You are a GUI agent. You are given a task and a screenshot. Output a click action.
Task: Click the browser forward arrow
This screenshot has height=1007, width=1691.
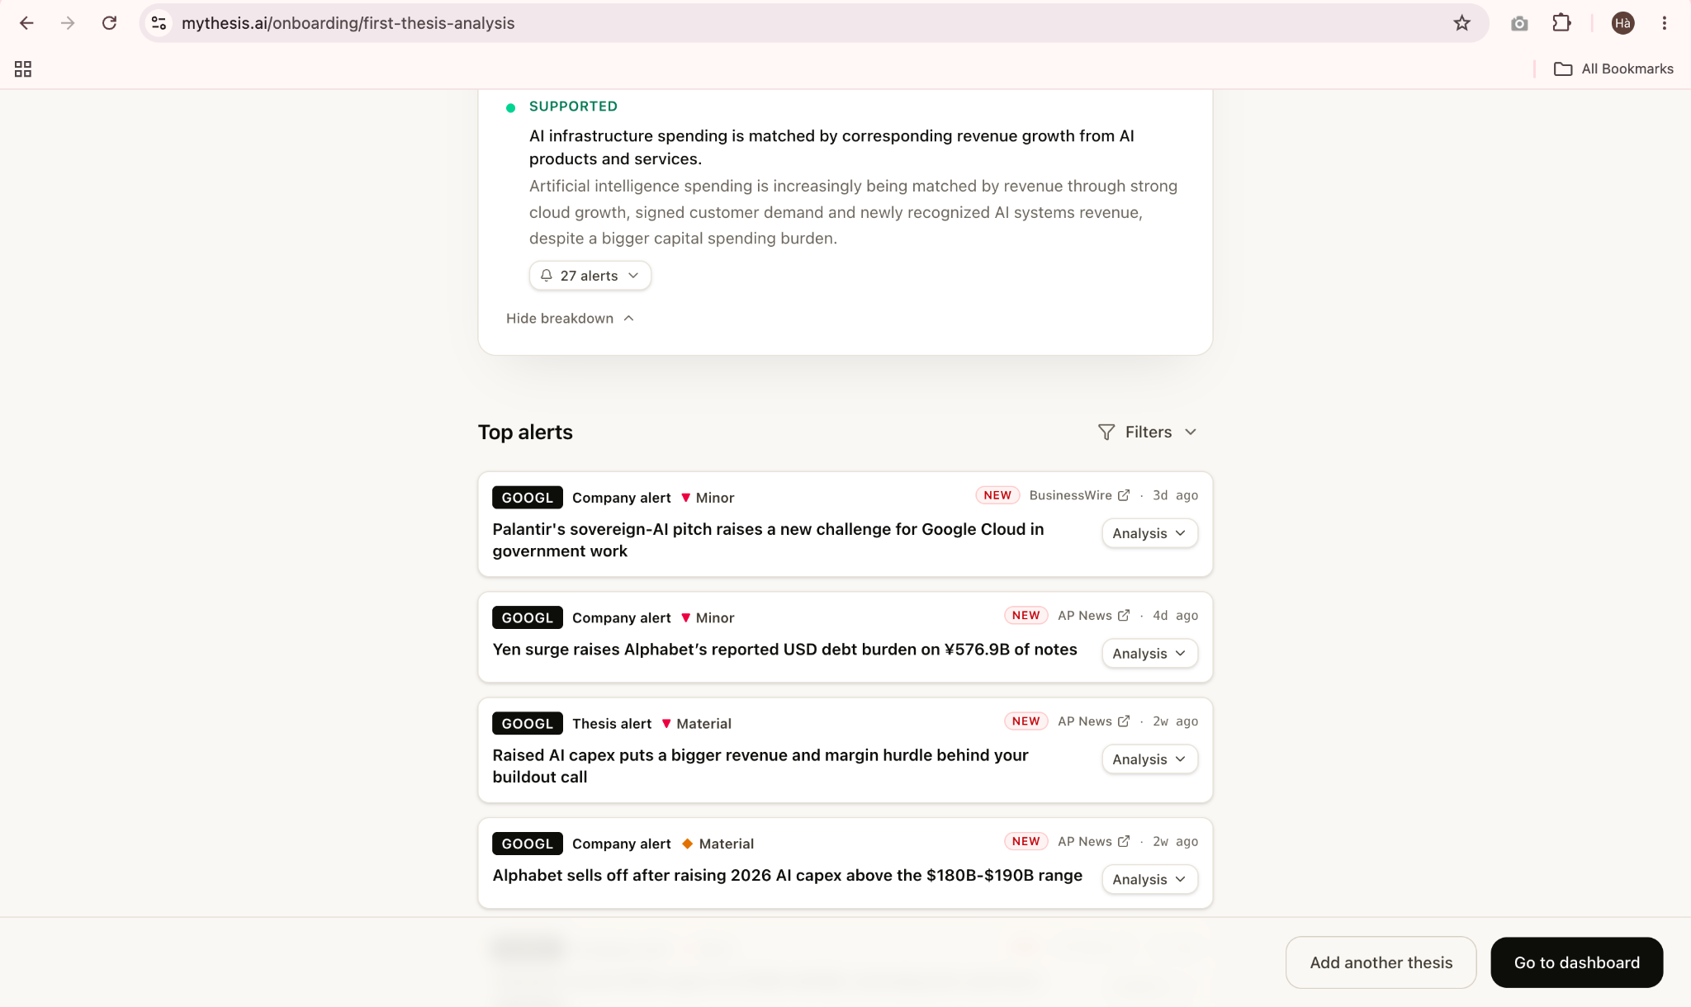[68, 23]
